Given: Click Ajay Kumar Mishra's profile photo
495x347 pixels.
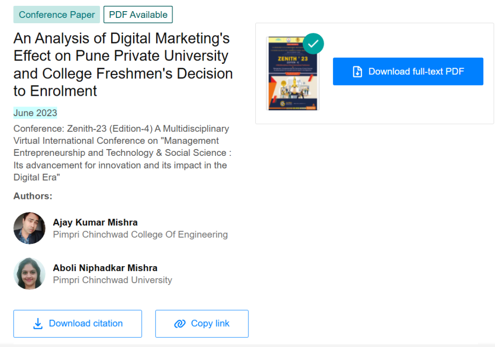Looking at the screenshot, I should pyautogui.click(x=29, y=228).
